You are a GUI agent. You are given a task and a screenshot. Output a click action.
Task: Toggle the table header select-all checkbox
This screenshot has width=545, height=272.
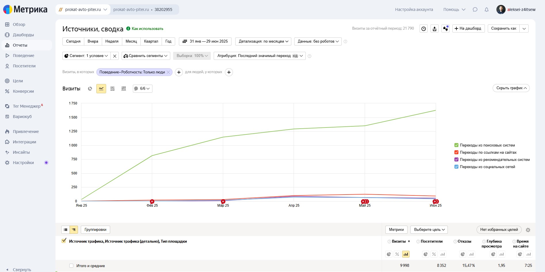click(x=64, y=241)
